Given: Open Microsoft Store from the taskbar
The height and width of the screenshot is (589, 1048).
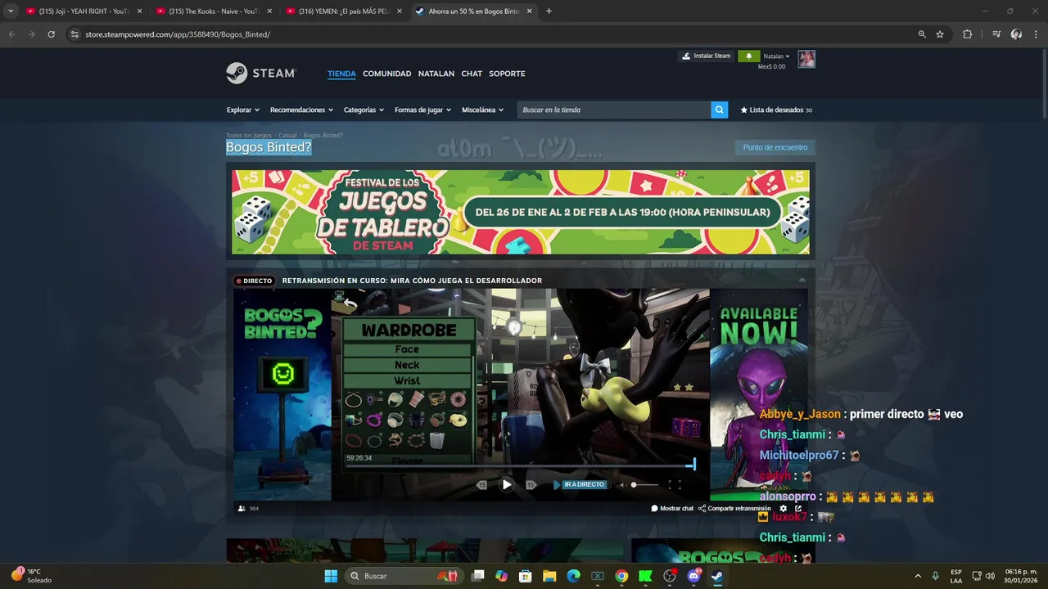Looking at the screenshot, I should tap(526, 576).
